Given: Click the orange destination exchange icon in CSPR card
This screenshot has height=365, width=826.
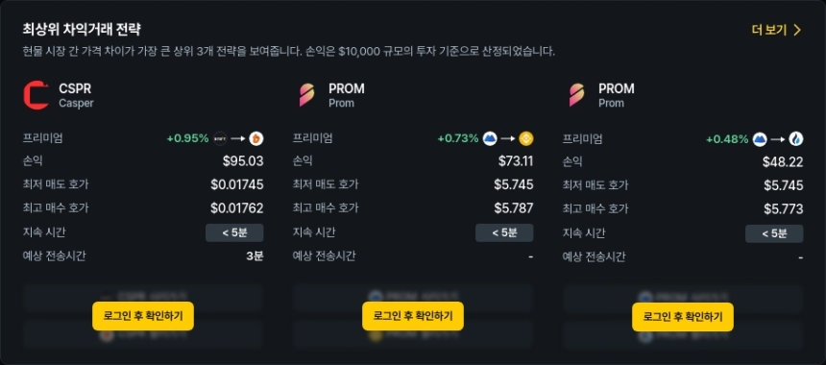Looking at the screenshot, I should tap(256, 139).
